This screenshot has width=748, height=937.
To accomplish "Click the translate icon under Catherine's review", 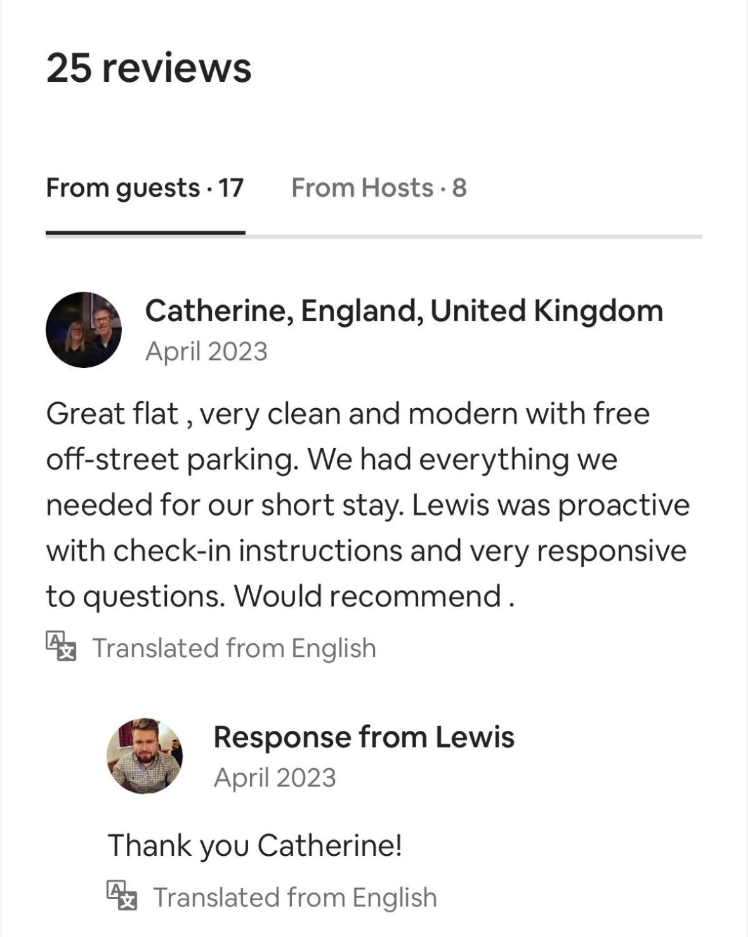I will coord(61,646).
